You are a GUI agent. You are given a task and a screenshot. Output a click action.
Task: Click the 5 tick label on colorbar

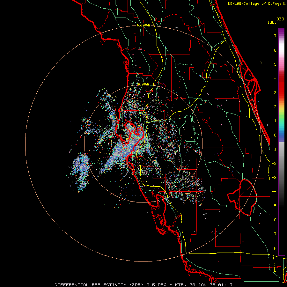coord(275,64)
